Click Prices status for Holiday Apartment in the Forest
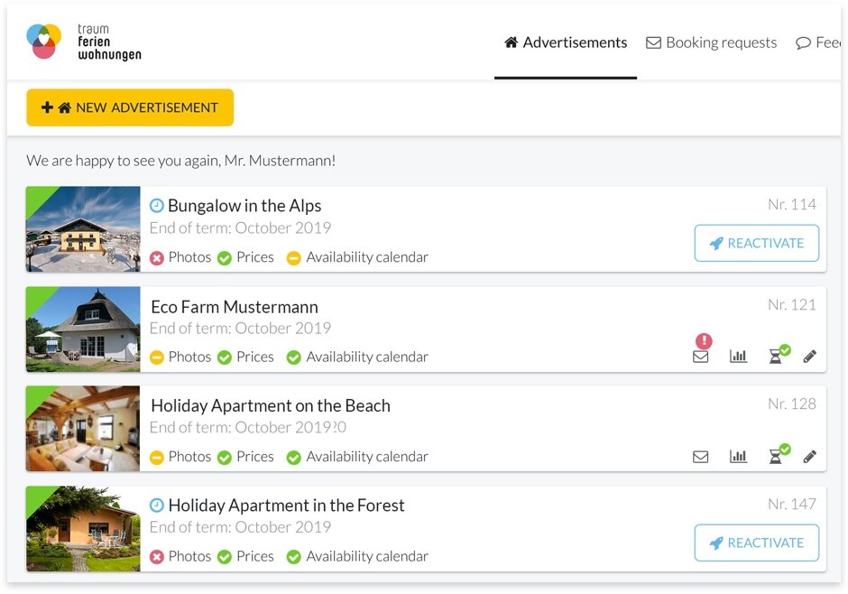The height and width of the screenshot is (594, 848). 245,557
